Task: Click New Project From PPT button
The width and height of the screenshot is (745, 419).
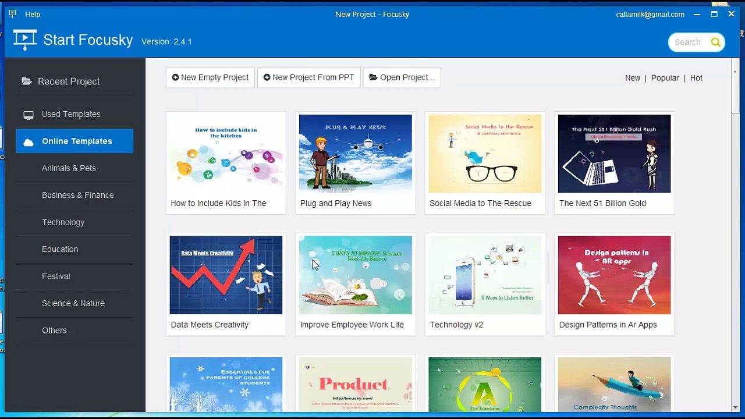Action: click(308, 77)
